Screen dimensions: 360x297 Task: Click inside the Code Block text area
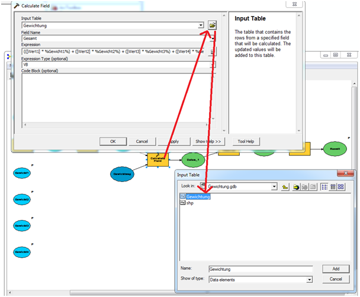coord(117,98)
